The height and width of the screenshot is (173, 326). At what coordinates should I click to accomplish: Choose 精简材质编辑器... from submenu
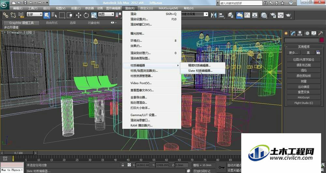202,65
